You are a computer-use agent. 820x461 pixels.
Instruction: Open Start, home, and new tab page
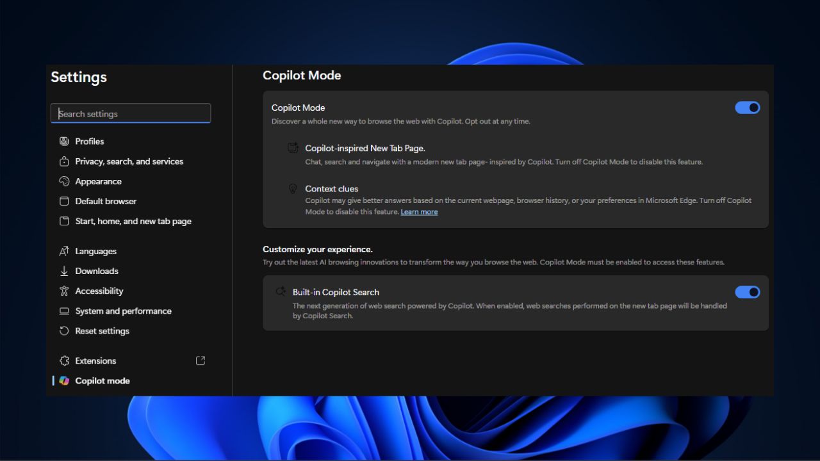133,221
